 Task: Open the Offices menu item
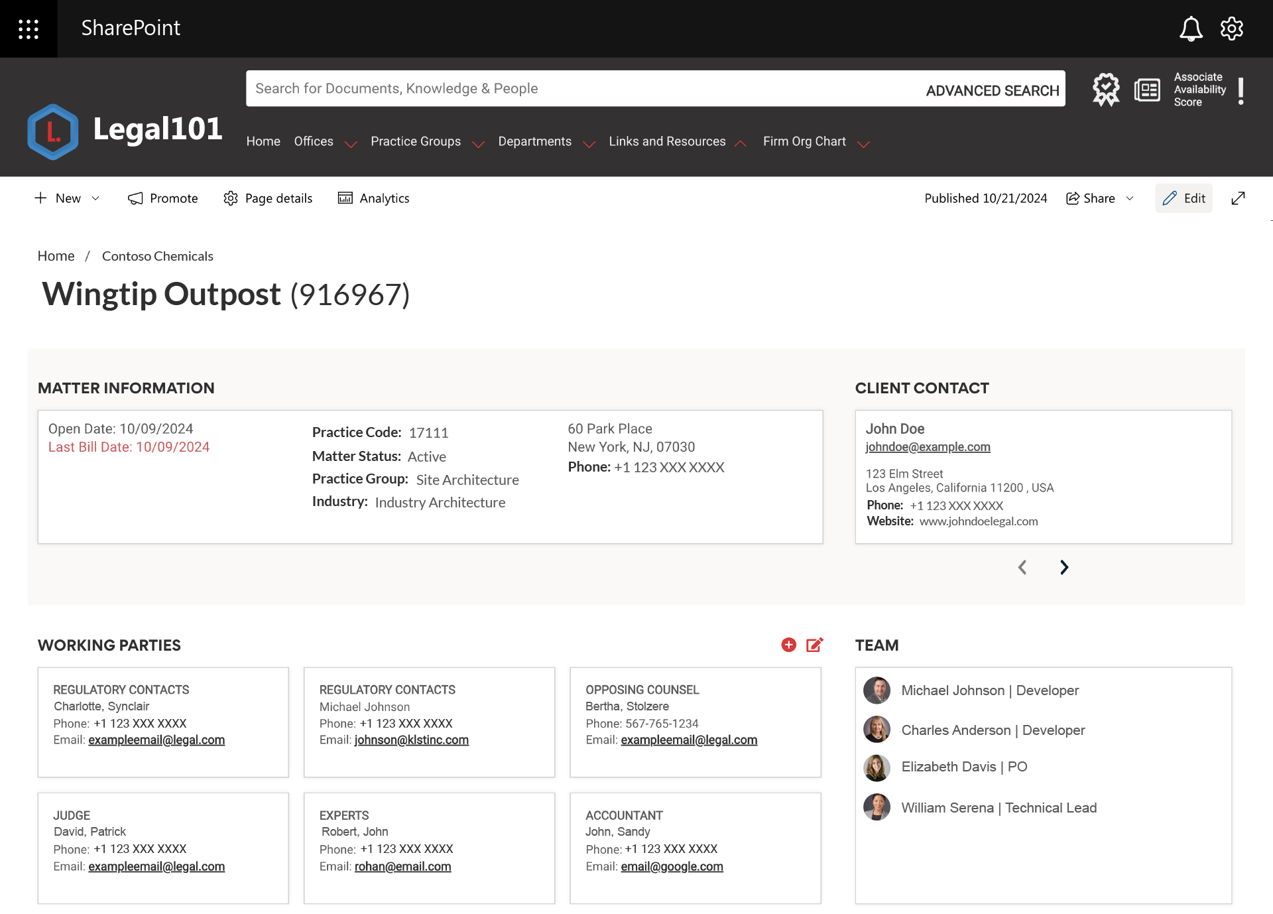click(x=314, y=141)
